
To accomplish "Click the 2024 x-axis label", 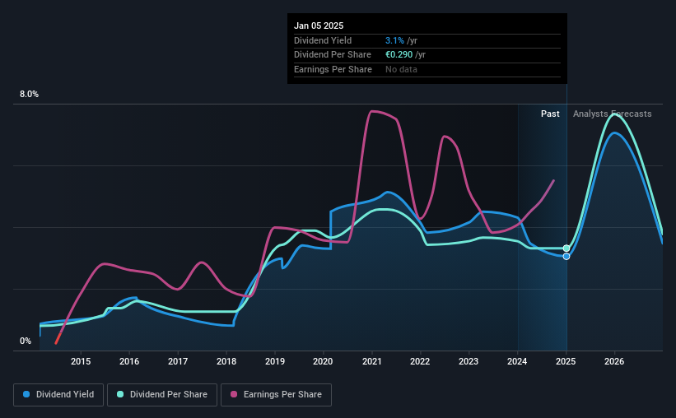I will 517,361.
